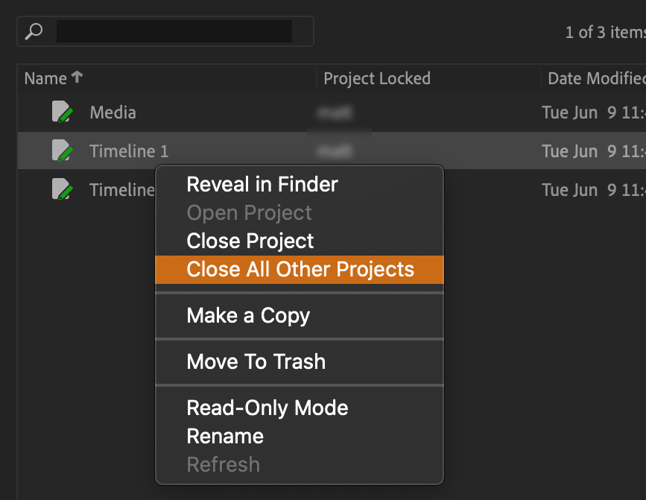Click the disabled Refresh menu item
This screenshot has height=500, width=646.
[223, 464]
